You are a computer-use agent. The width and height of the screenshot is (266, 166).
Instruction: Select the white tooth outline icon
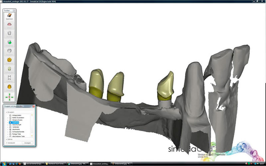[10, 33]
